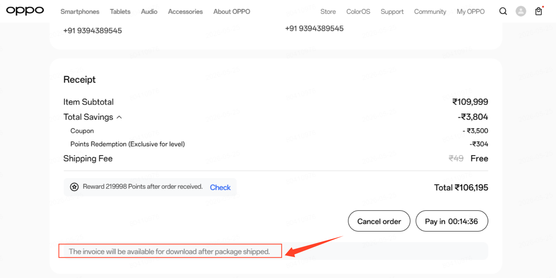Go to the Store link
This screenshot has height=278, width=556.
[x=328, y=11]
